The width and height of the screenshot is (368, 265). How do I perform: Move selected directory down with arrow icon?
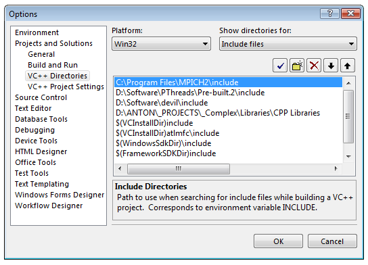(x=331, y=66)
